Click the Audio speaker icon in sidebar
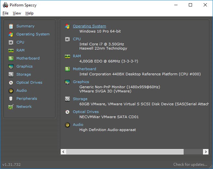The image size is (213, 169). [11, 90]
